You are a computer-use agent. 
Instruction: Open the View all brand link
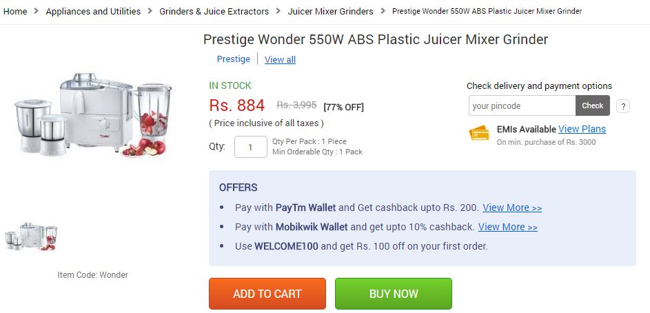[x=280, y=59]
